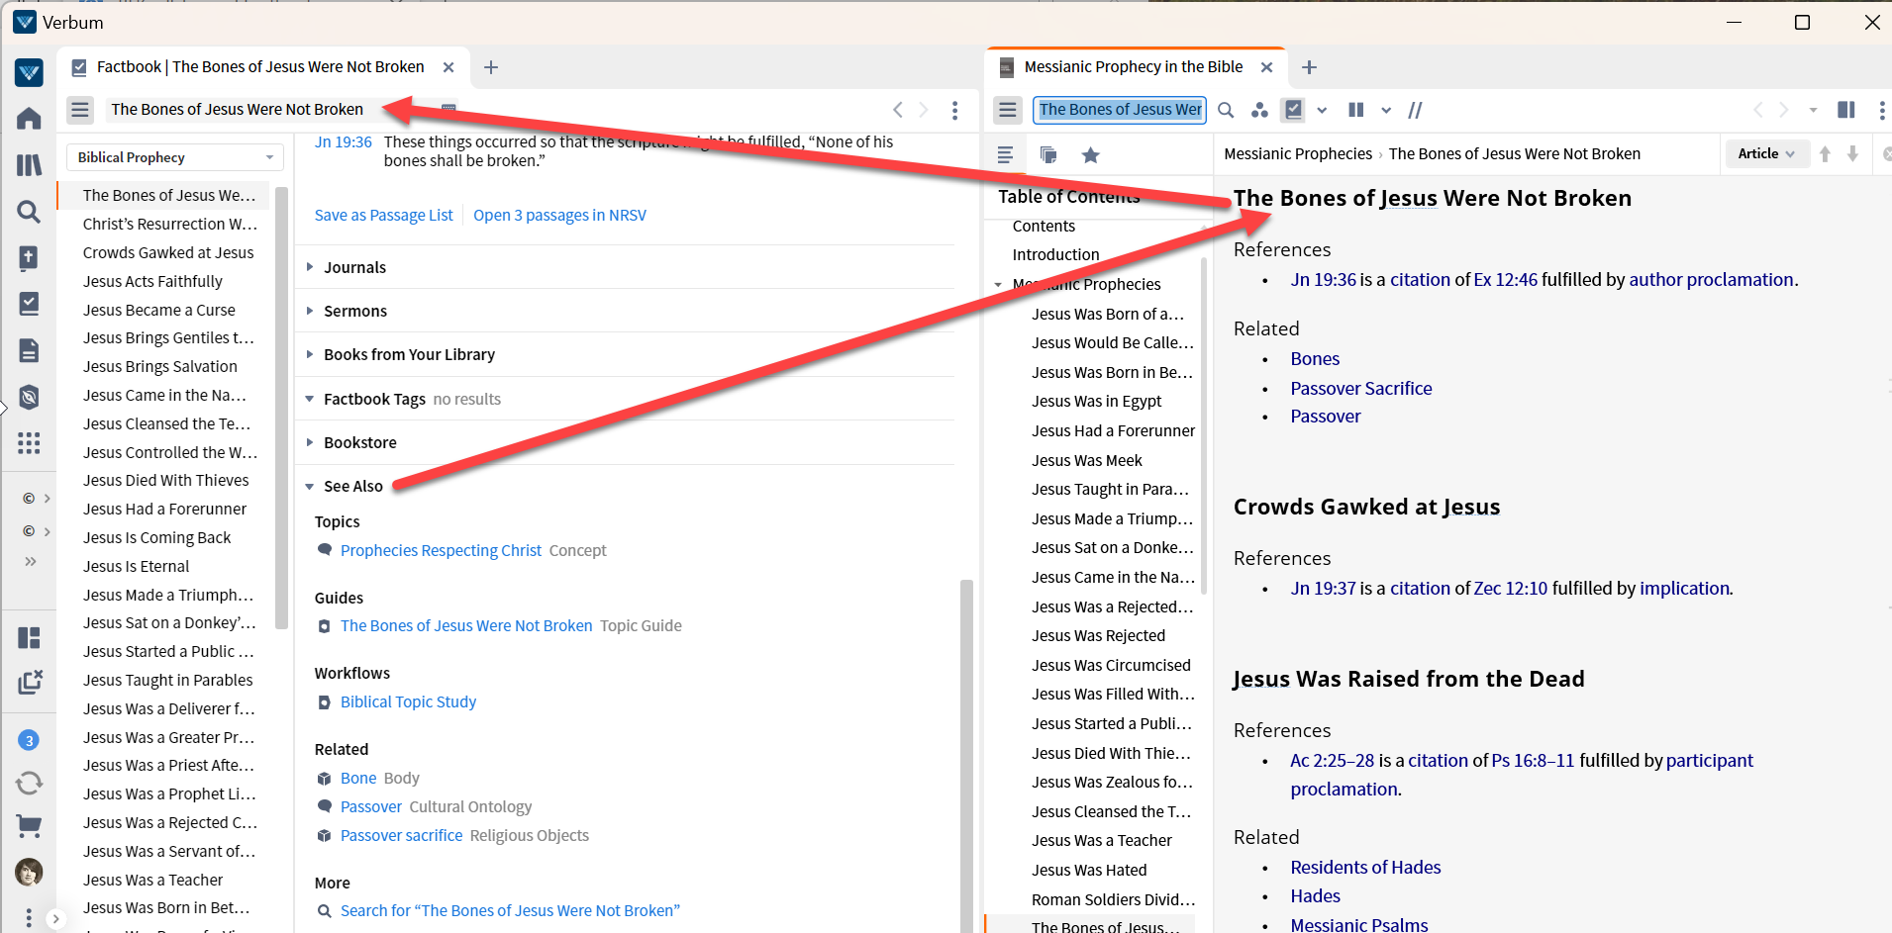
Task: Show Table of Contents pane icon
Action: click(1005, 154)
